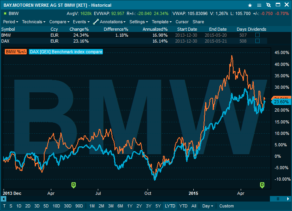
Task: Click the Start Date column header
Action: point(187,29)
